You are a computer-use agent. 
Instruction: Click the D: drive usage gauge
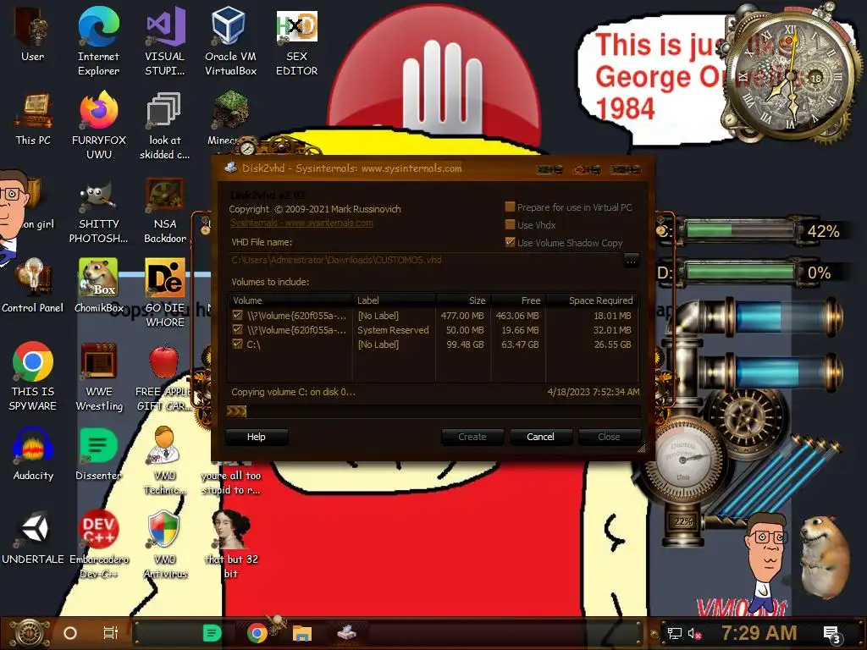coord(741,272)
